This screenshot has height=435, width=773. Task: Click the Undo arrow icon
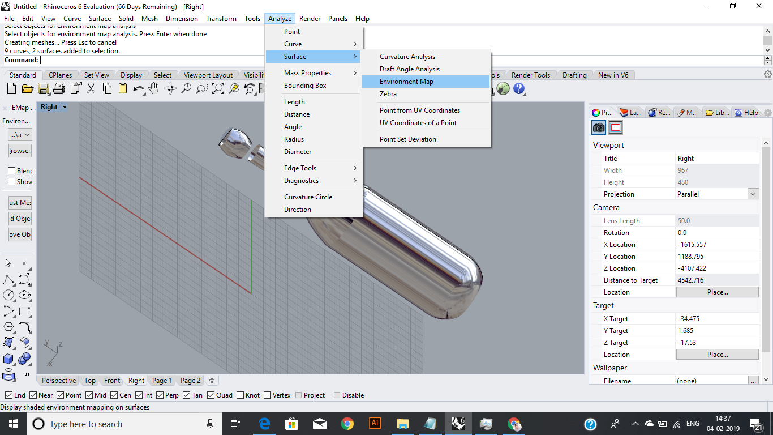pos(138,88)
